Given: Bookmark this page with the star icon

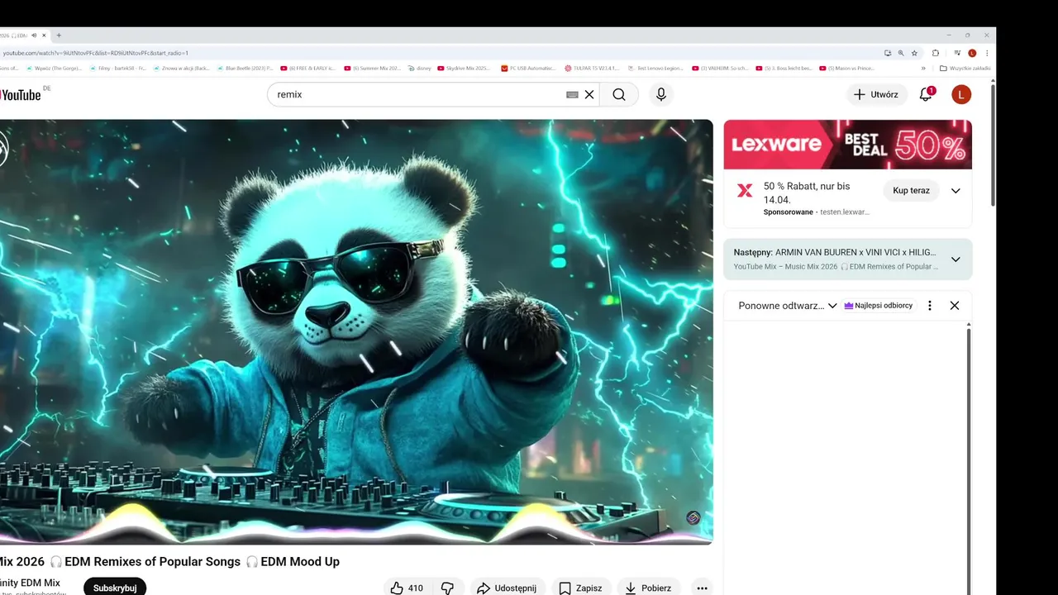Looking at the screenshot, I should (x=914, y=53).
